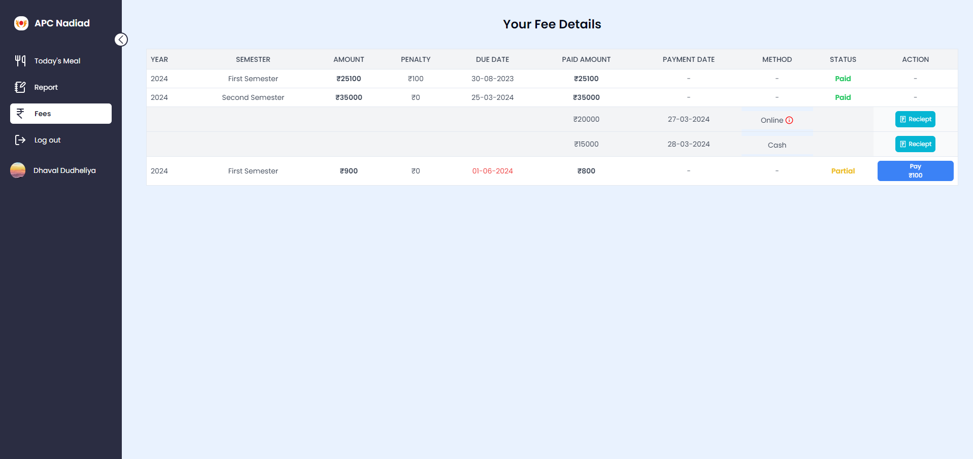The width and height of the screenshot is (973, 459).
Task: Click the info icon next to Online
Action: pos(789,120)
